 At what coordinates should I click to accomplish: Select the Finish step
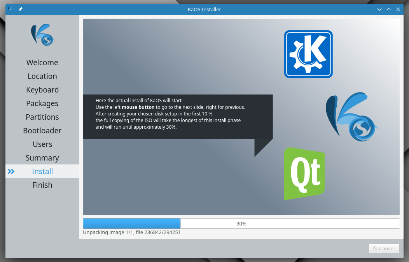coord(42,185)
